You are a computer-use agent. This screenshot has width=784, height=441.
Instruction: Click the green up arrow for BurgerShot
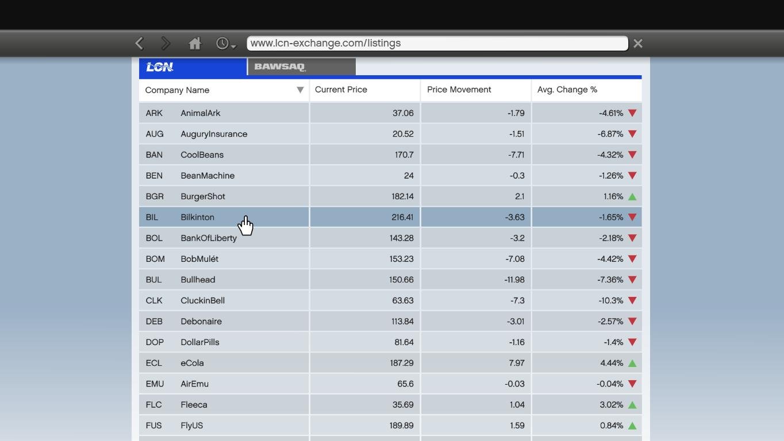632,196
